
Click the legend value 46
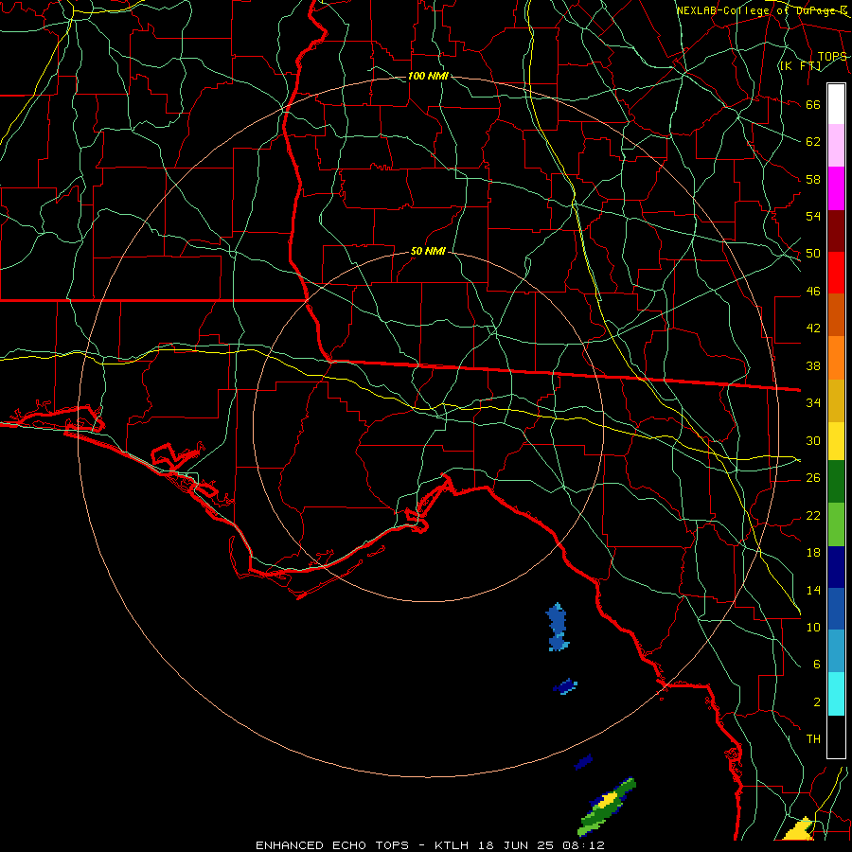point(813,292)
